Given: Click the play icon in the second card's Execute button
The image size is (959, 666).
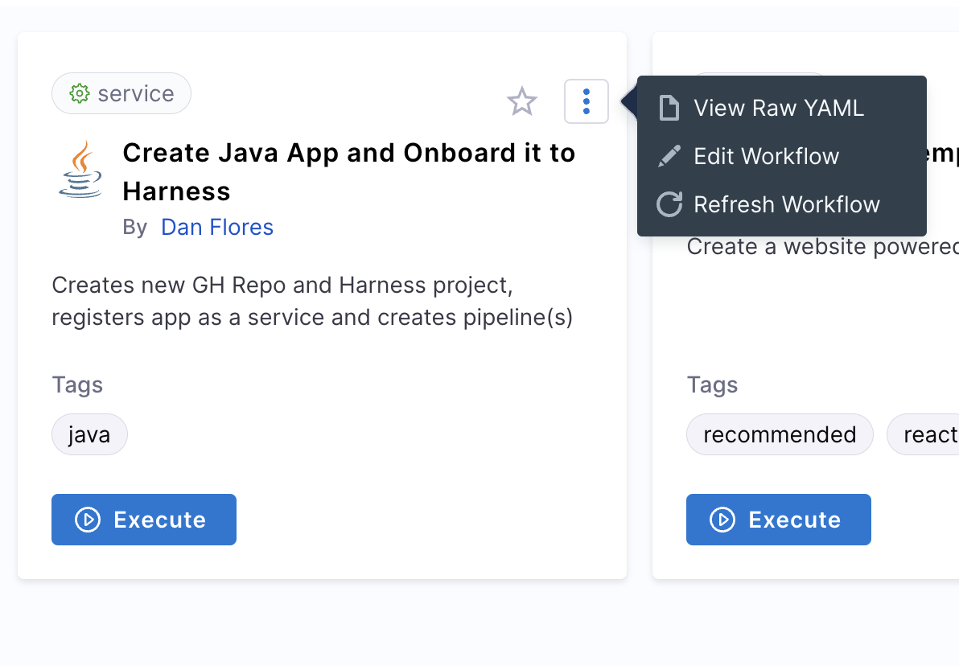Looking at the screenshot, I should [722, 520].
